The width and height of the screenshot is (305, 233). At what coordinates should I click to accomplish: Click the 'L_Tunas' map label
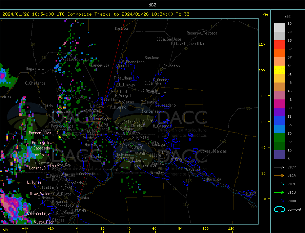[x=35, y=182]
